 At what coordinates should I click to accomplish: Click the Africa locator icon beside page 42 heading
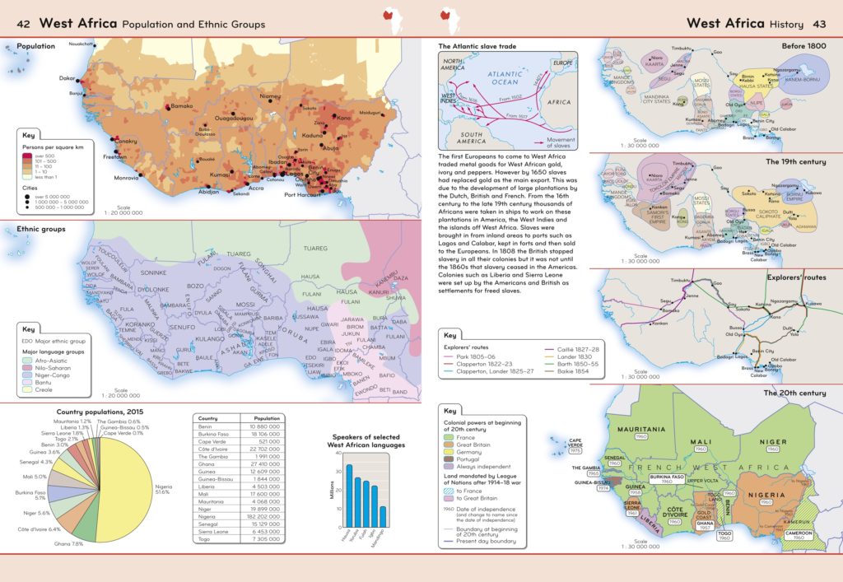(393, 21)
